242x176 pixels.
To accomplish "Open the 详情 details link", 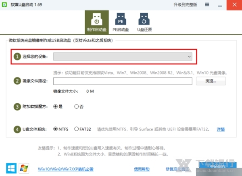I will 221,129.
